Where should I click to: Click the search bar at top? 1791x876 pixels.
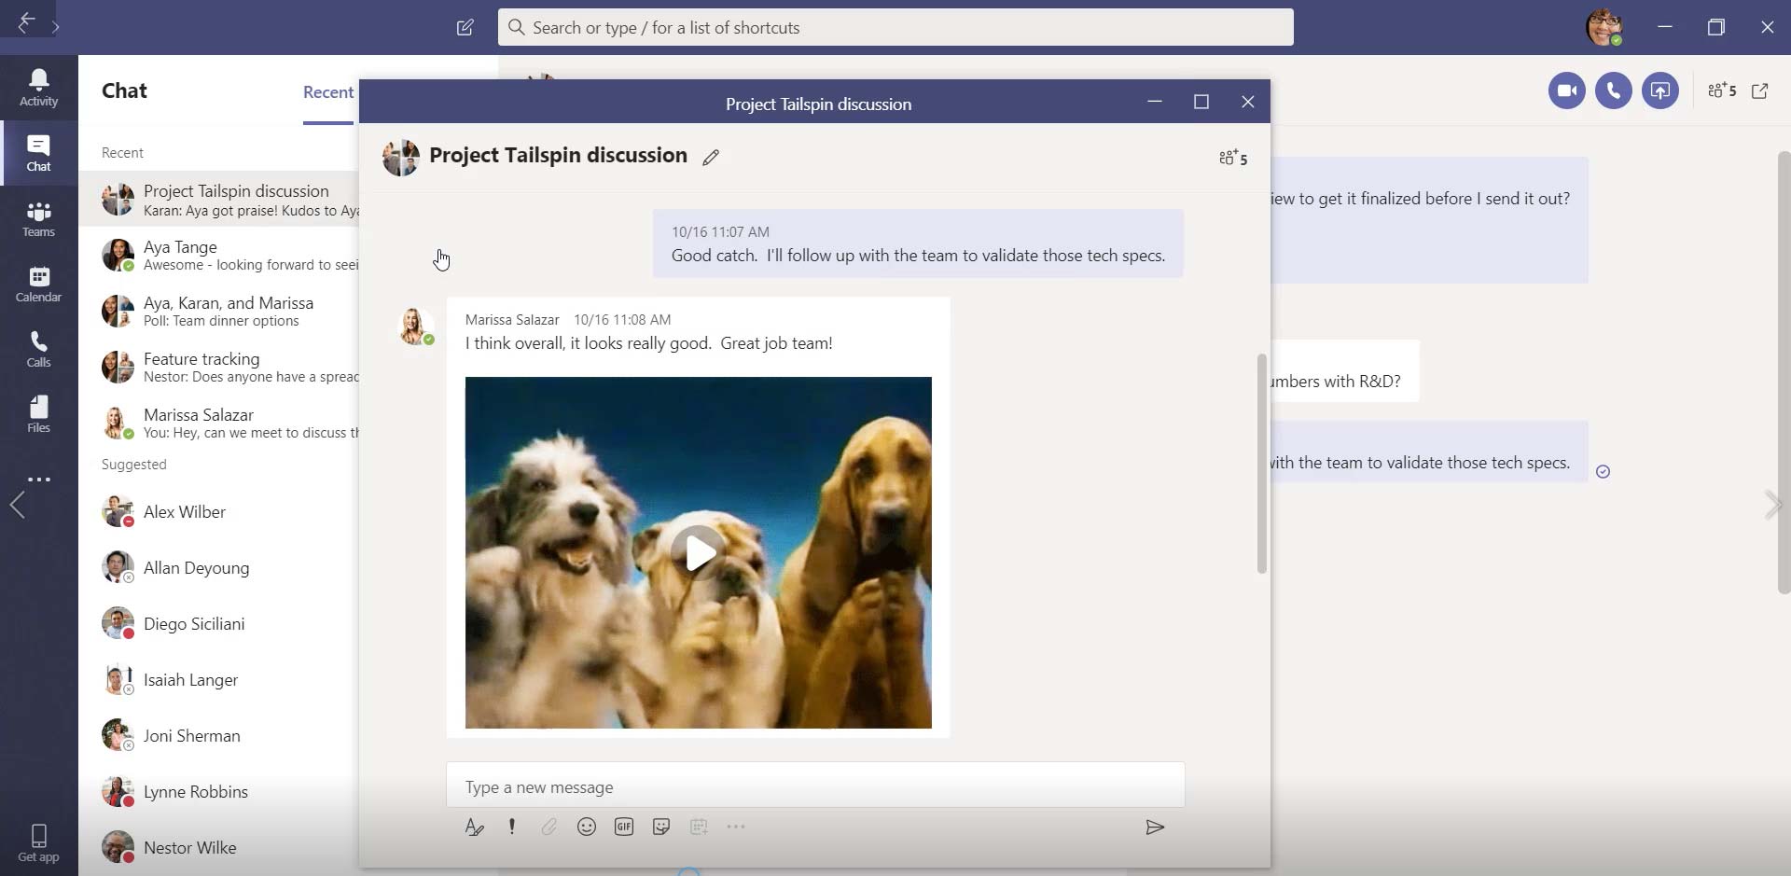[895, 27]
